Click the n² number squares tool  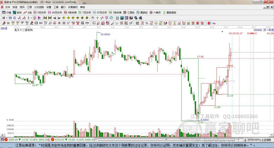[45, 23]
